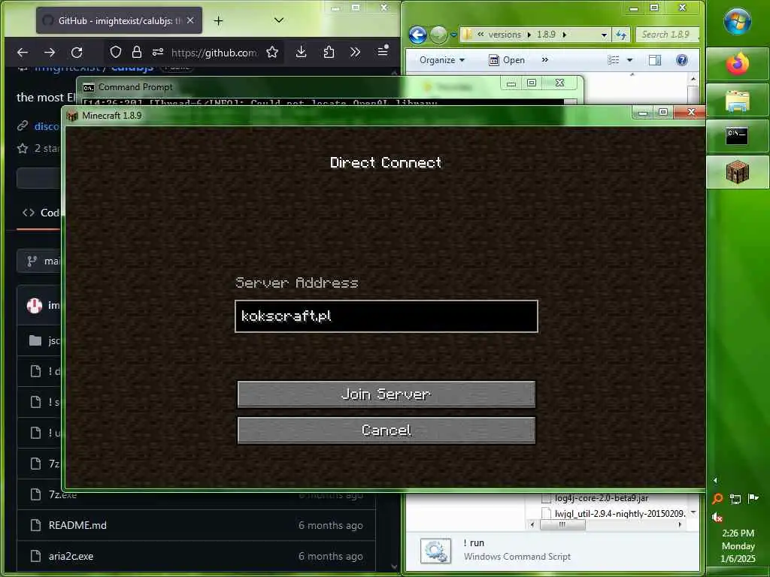Viewport: 770px width, 577px height.
Task: Open Firefox hamburger application menu
Action: tap(383, 51)
